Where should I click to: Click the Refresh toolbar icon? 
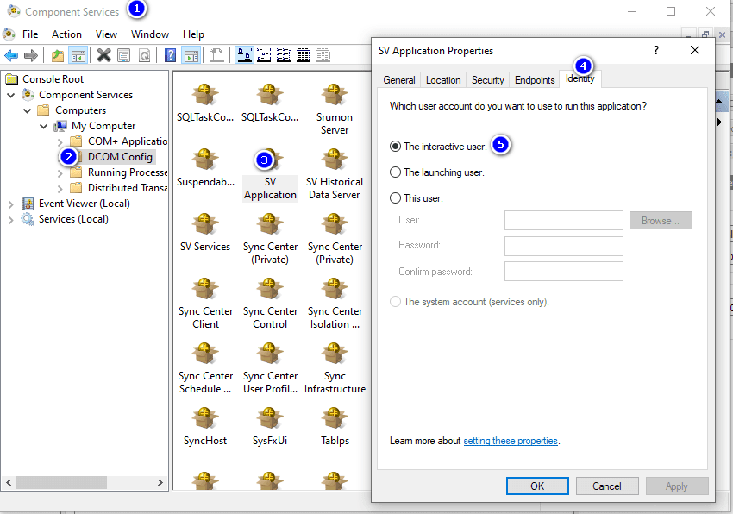145,56
